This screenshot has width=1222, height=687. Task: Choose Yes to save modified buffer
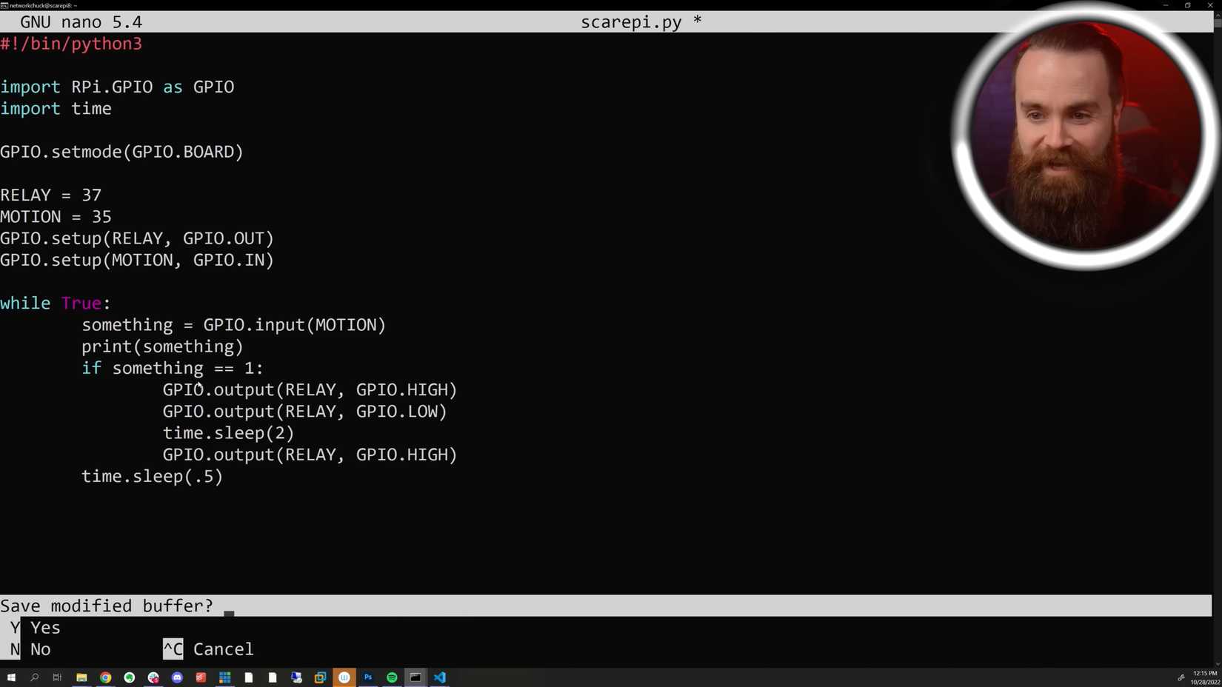tap(36, 628)
